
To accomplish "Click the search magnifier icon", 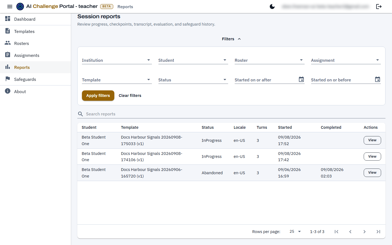I will [80, 114].
